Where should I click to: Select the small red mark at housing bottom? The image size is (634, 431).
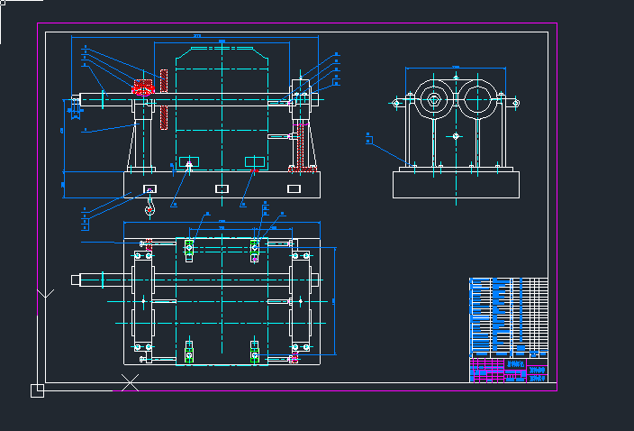tap(255, 169)
